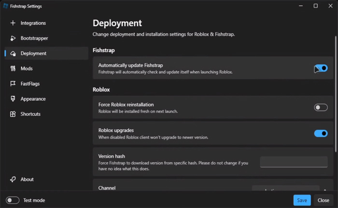Turn off Roblox upgrades toggle
The height and width of the screenshot is (208, 338).
[x=321, y=134]
